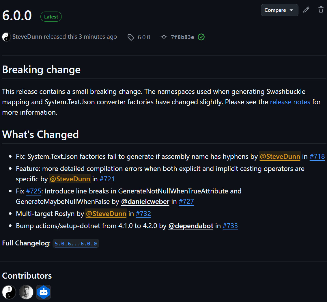Image resolution: width=327 pixels, height=302 pixels.
Task: Open pull request #718
Action: click(317, 156)
